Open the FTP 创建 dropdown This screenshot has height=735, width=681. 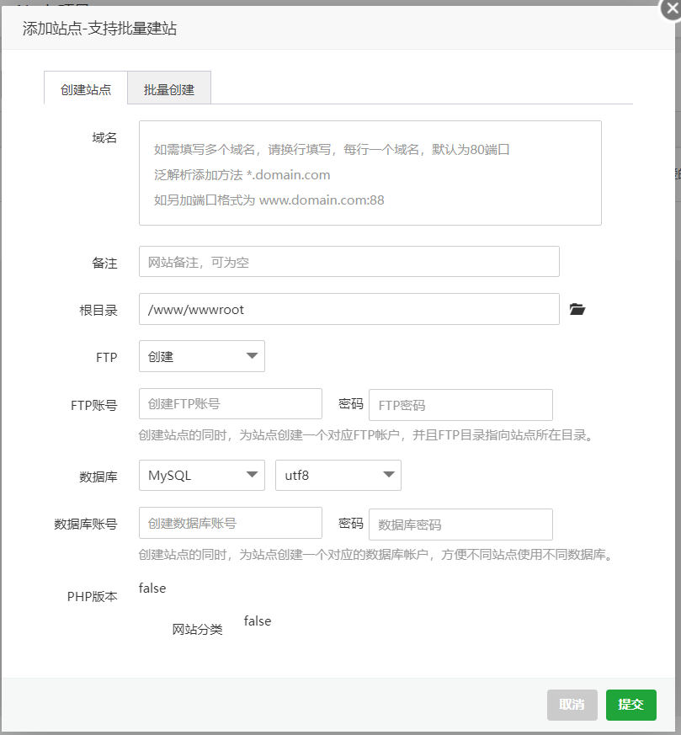(202, 356)
